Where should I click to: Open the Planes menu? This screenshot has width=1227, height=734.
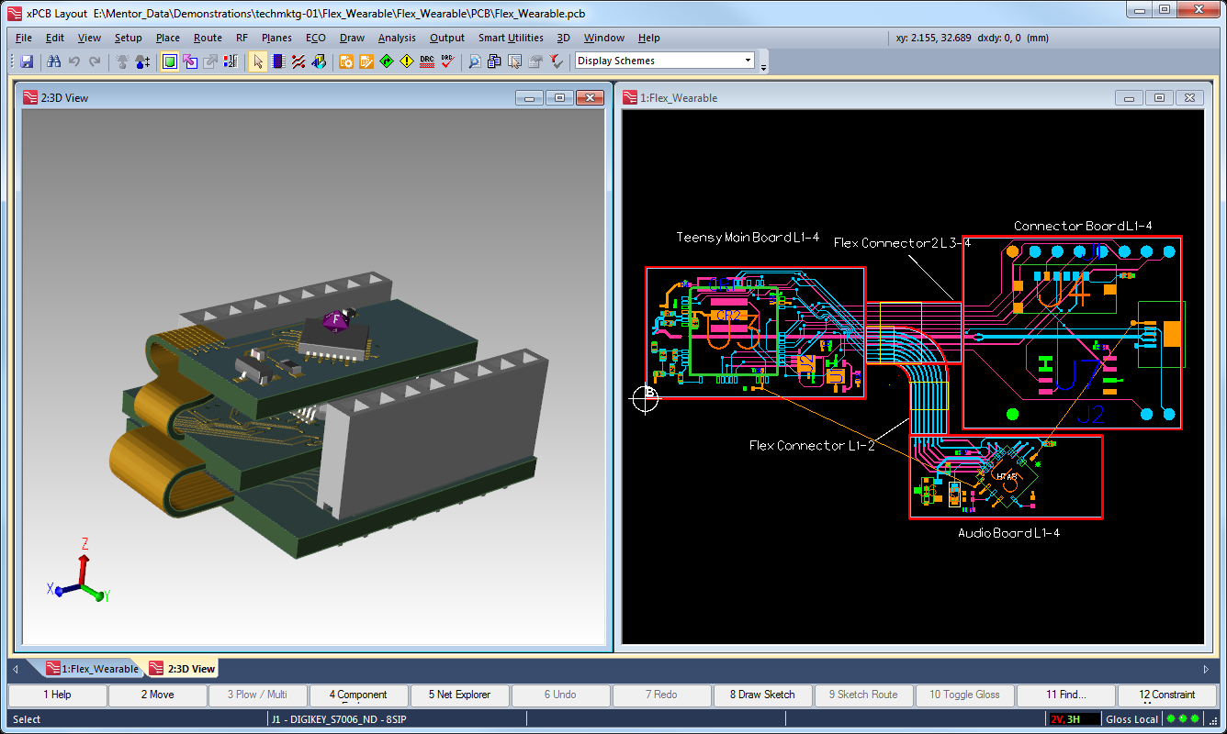(x=276, y=38)
